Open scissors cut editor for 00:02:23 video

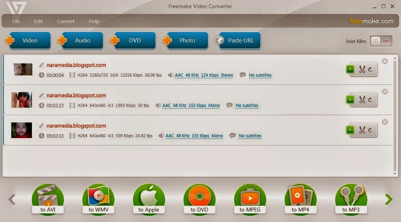(x=362, y=100)
